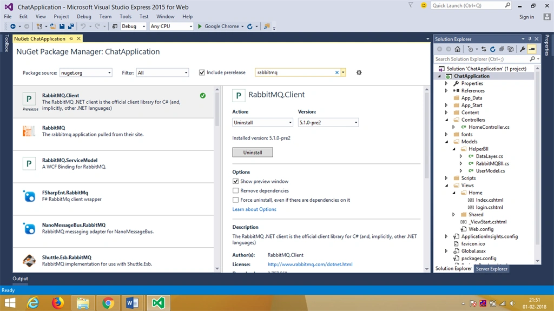Click Home icon in Solution Explorer
The height and width of the screenshot is (311, 554).
(x=458, y=49)
